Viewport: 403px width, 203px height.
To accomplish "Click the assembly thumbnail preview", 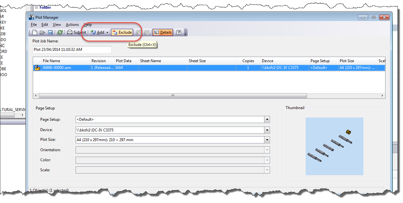I will 334,146.
